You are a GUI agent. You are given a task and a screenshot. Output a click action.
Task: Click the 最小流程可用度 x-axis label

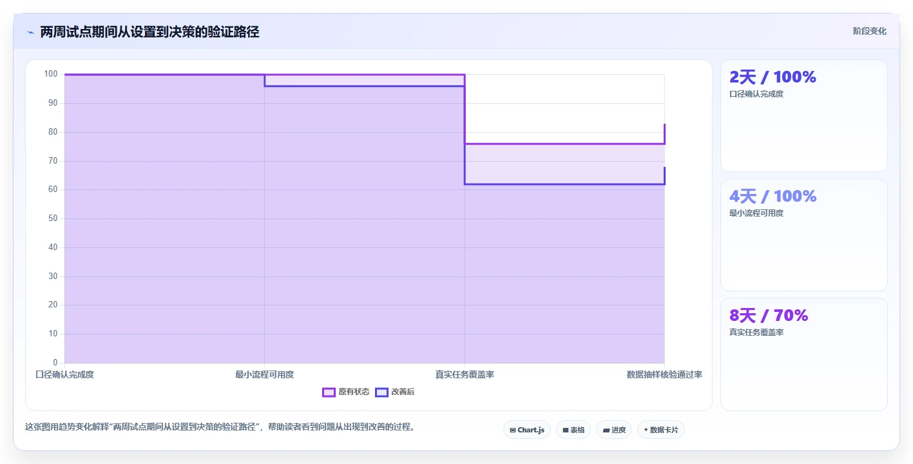click(265, 374)
